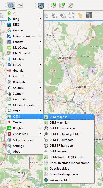Expand the Bing submenu arrow
Image resolution: width=103 pixels, height=188 pixels.
[x=40, y=19]
